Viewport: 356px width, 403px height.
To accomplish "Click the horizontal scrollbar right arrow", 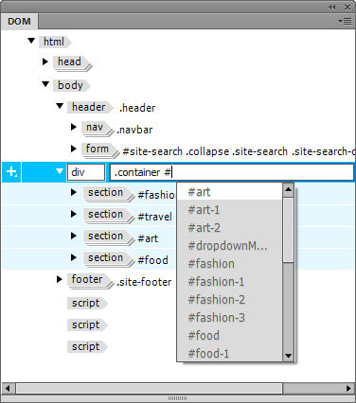I will point(348,388).
